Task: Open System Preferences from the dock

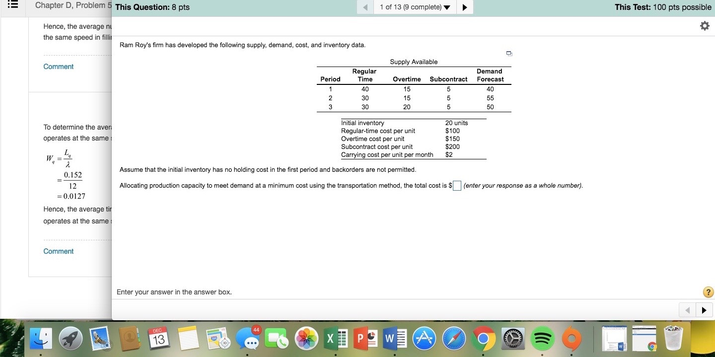Action: click(513, 339)
